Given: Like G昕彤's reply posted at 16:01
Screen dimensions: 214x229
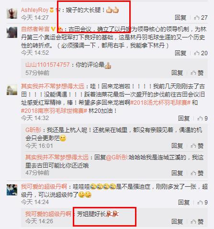Looking at the screenshot, I should click(x=197, y=146).
